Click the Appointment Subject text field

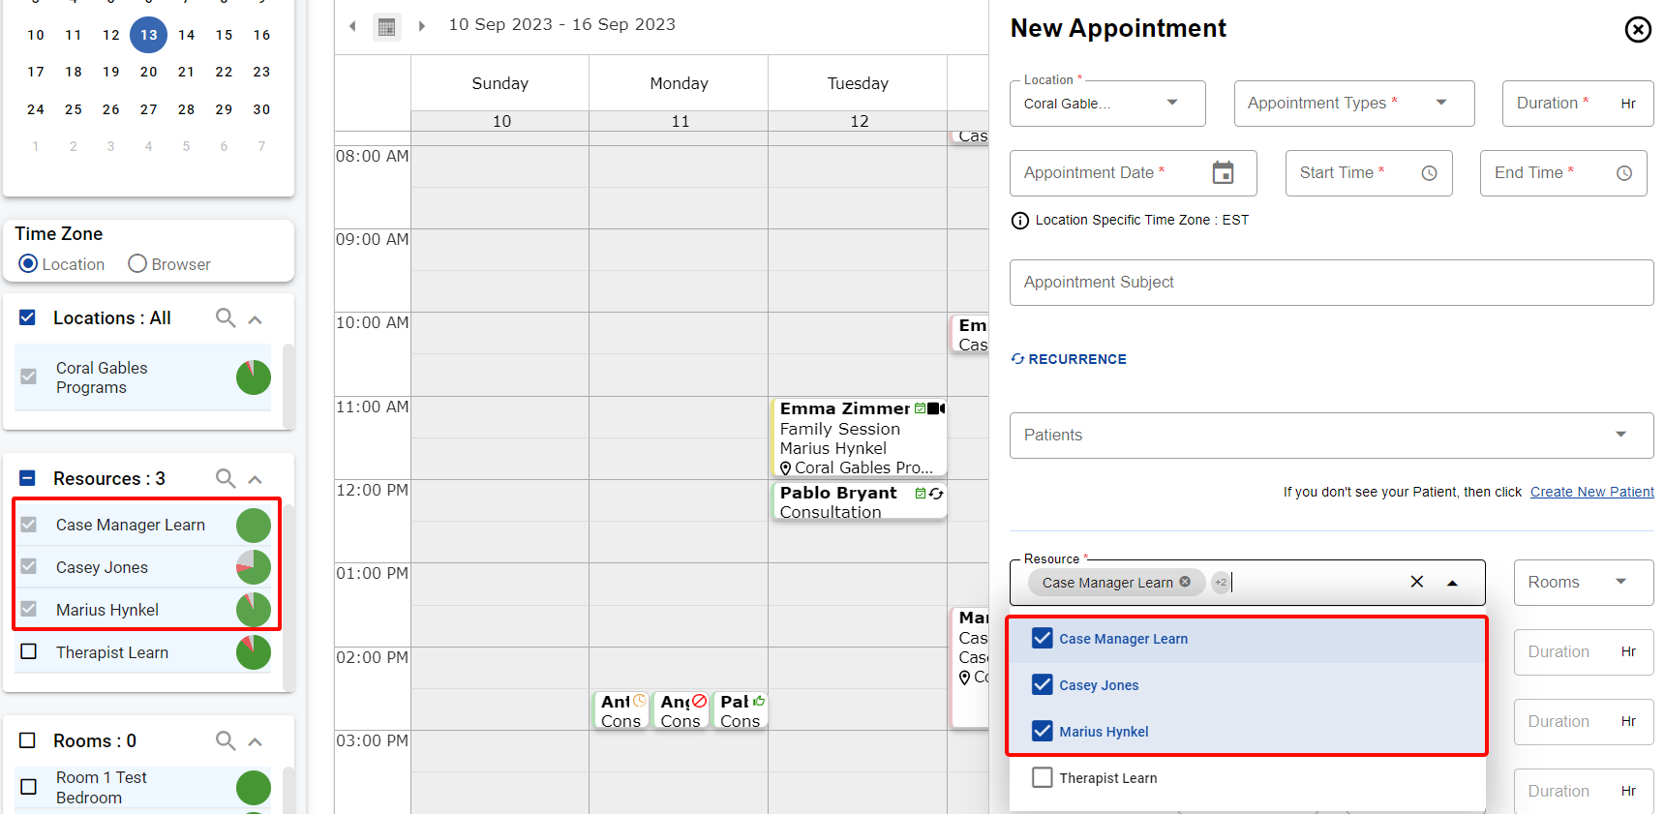(1331, 283)
